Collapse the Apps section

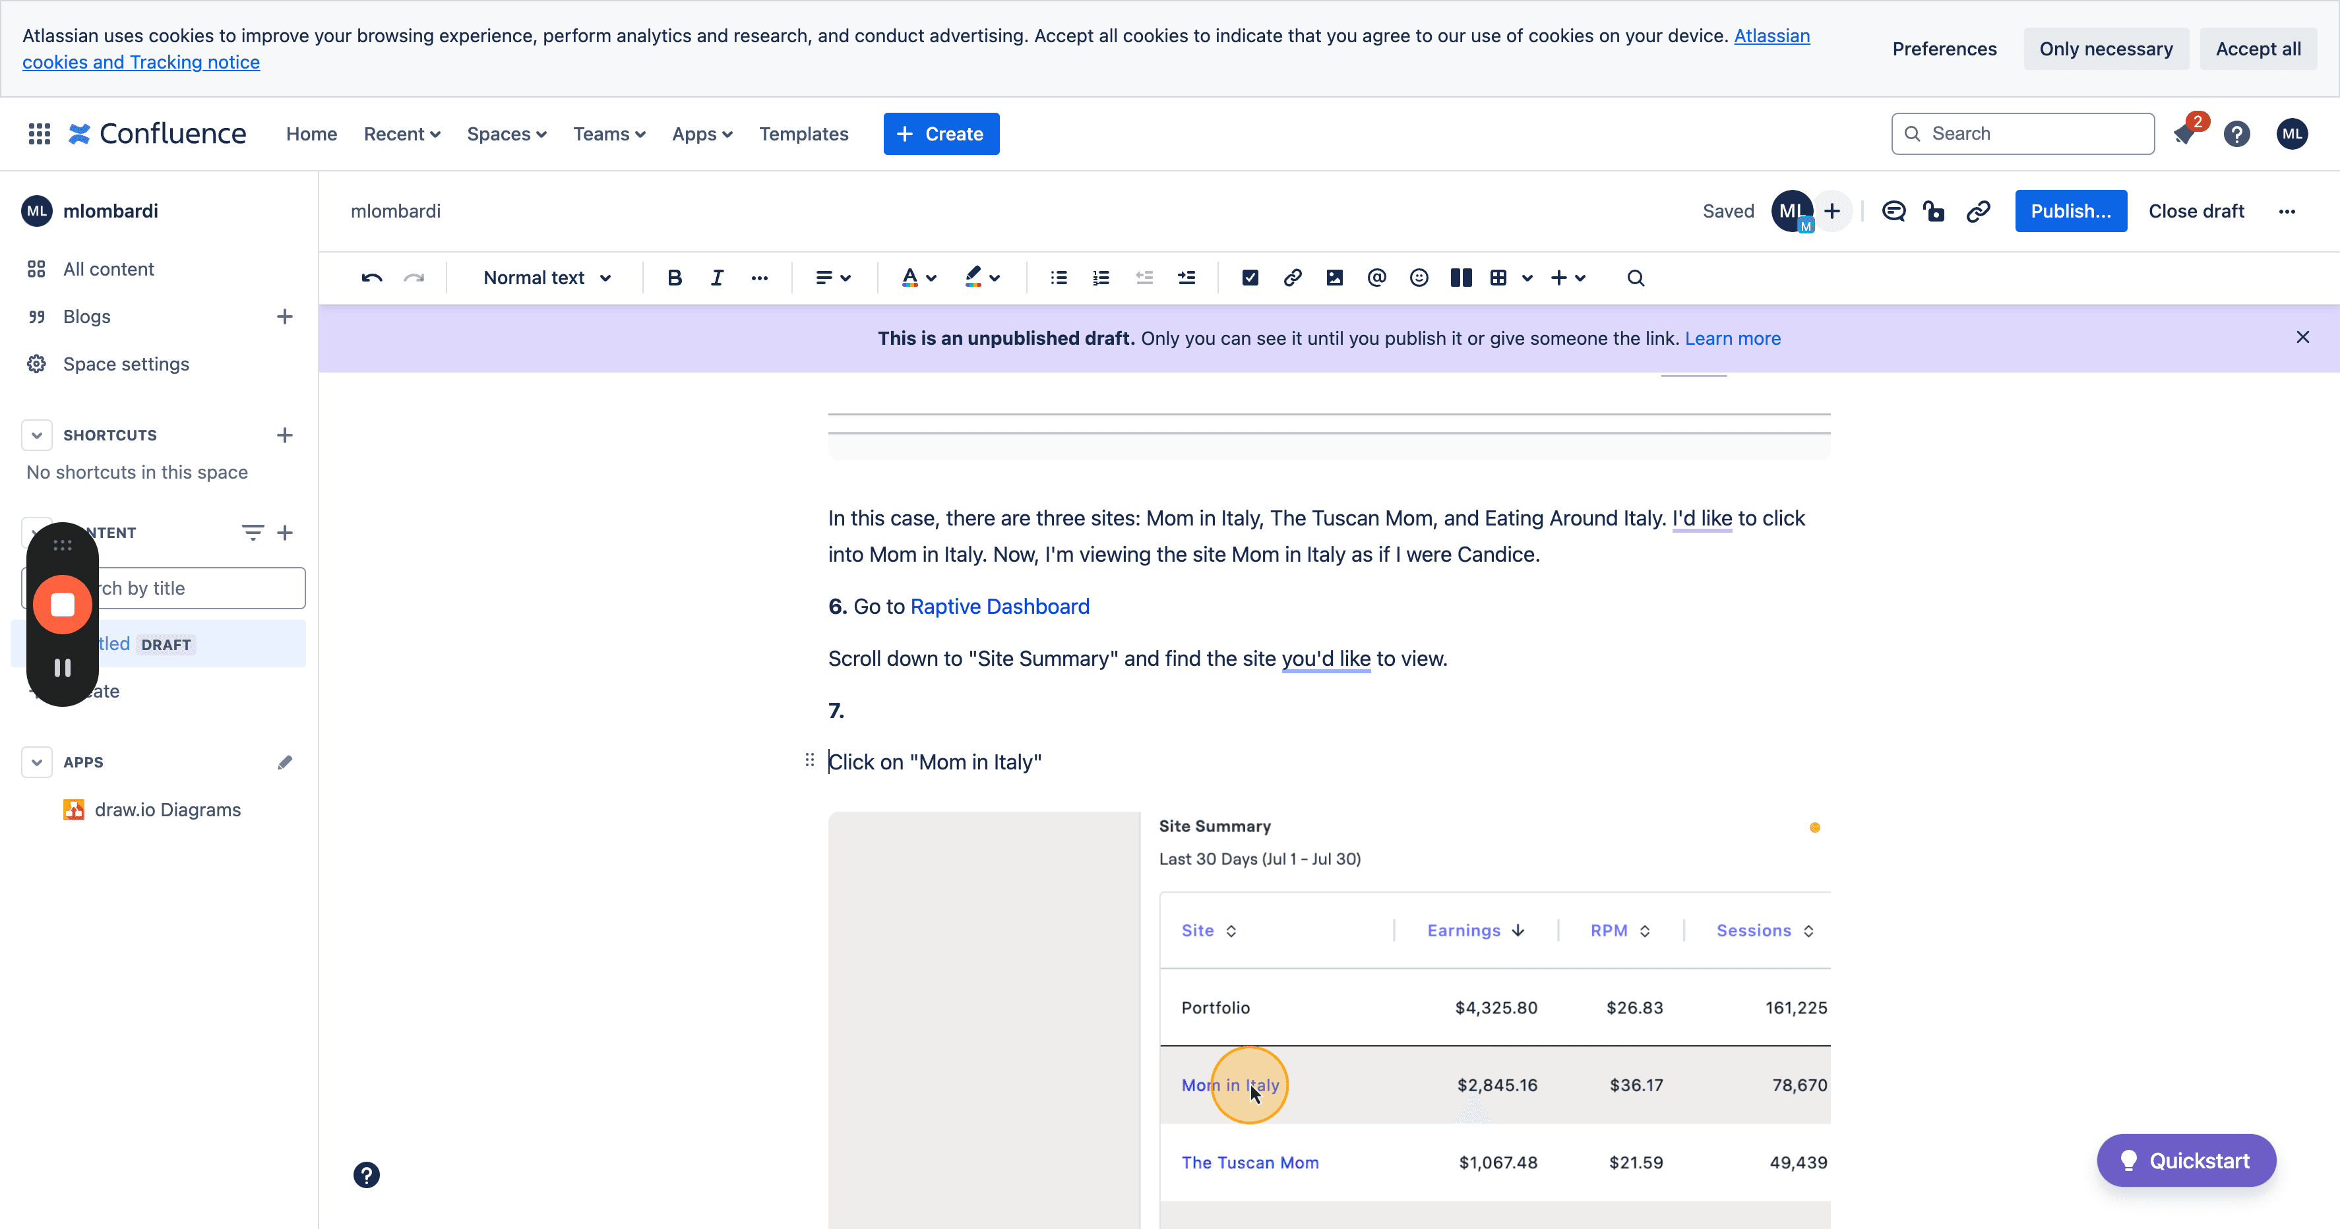pyautogui.click(x=36, y=762)
